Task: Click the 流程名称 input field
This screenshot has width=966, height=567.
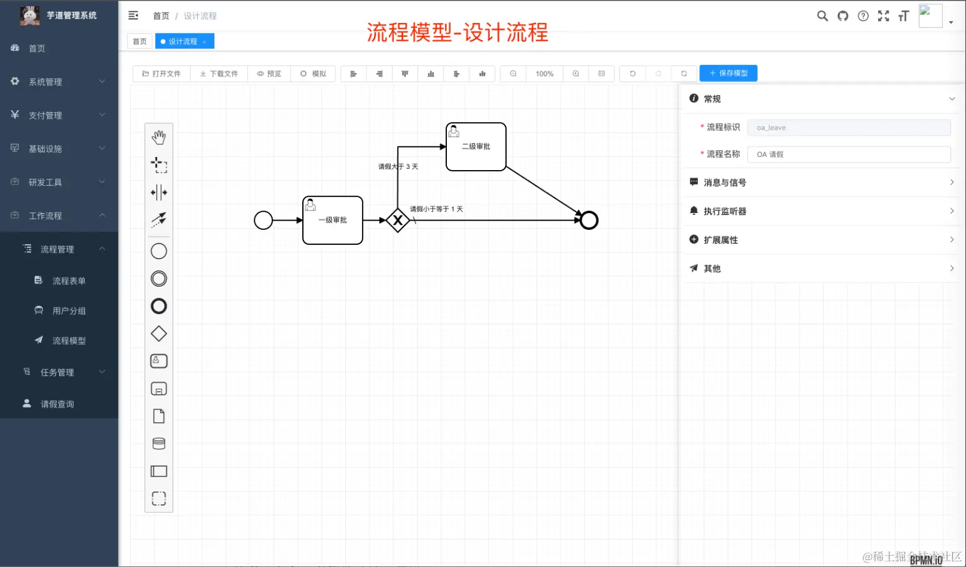Action: (849, 155)
